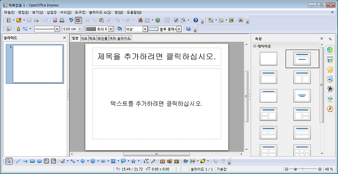Click the New document icon
338x174 pixels.
9,20
